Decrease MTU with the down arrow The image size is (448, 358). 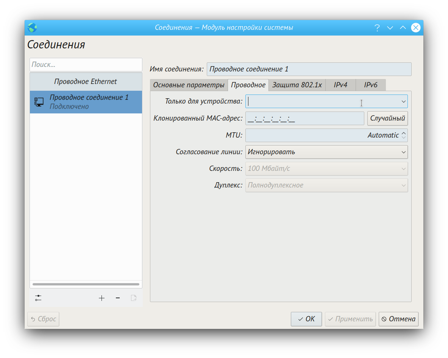(x=403, y=138)
